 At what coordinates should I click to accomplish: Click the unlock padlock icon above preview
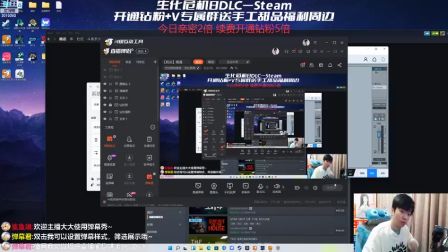point(311,65)
